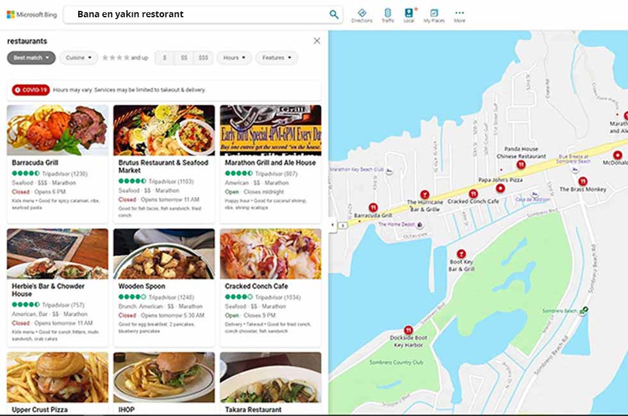Open the Hours filter dropdown

pyautogui.click(x=235, y=58)
